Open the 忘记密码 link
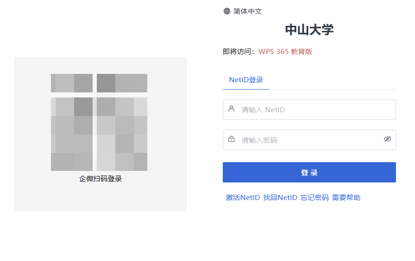 click(314, 198)
